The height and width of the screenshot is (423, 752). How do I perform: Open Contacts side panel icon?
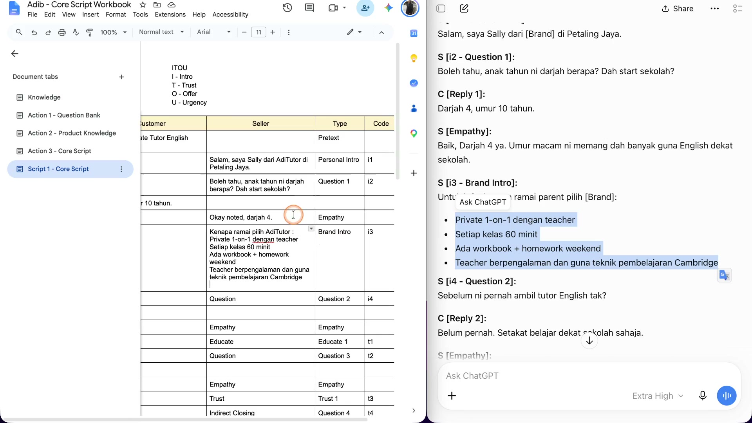[x=414, y=108]
